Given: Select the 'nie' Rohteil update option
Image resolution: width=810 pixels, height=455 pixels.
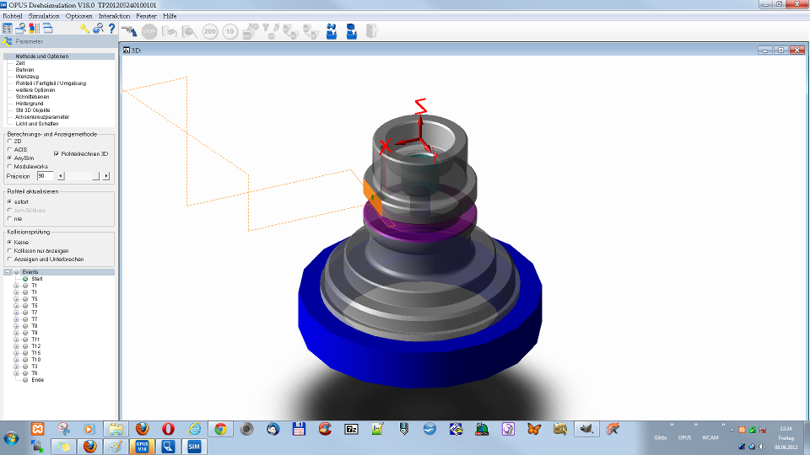Looking at the screenshot, I should tap(10, 219).
